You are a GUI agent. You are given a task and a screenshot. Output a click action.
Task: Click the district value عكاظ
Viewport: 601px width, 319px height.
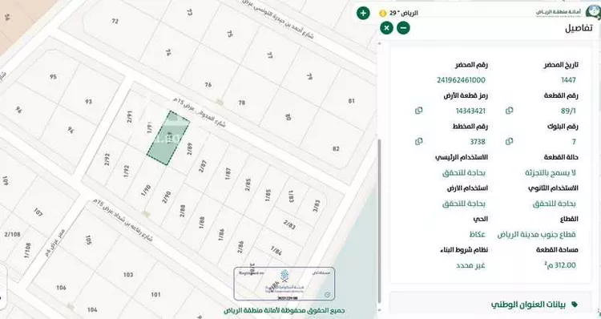tap(478, 234)
